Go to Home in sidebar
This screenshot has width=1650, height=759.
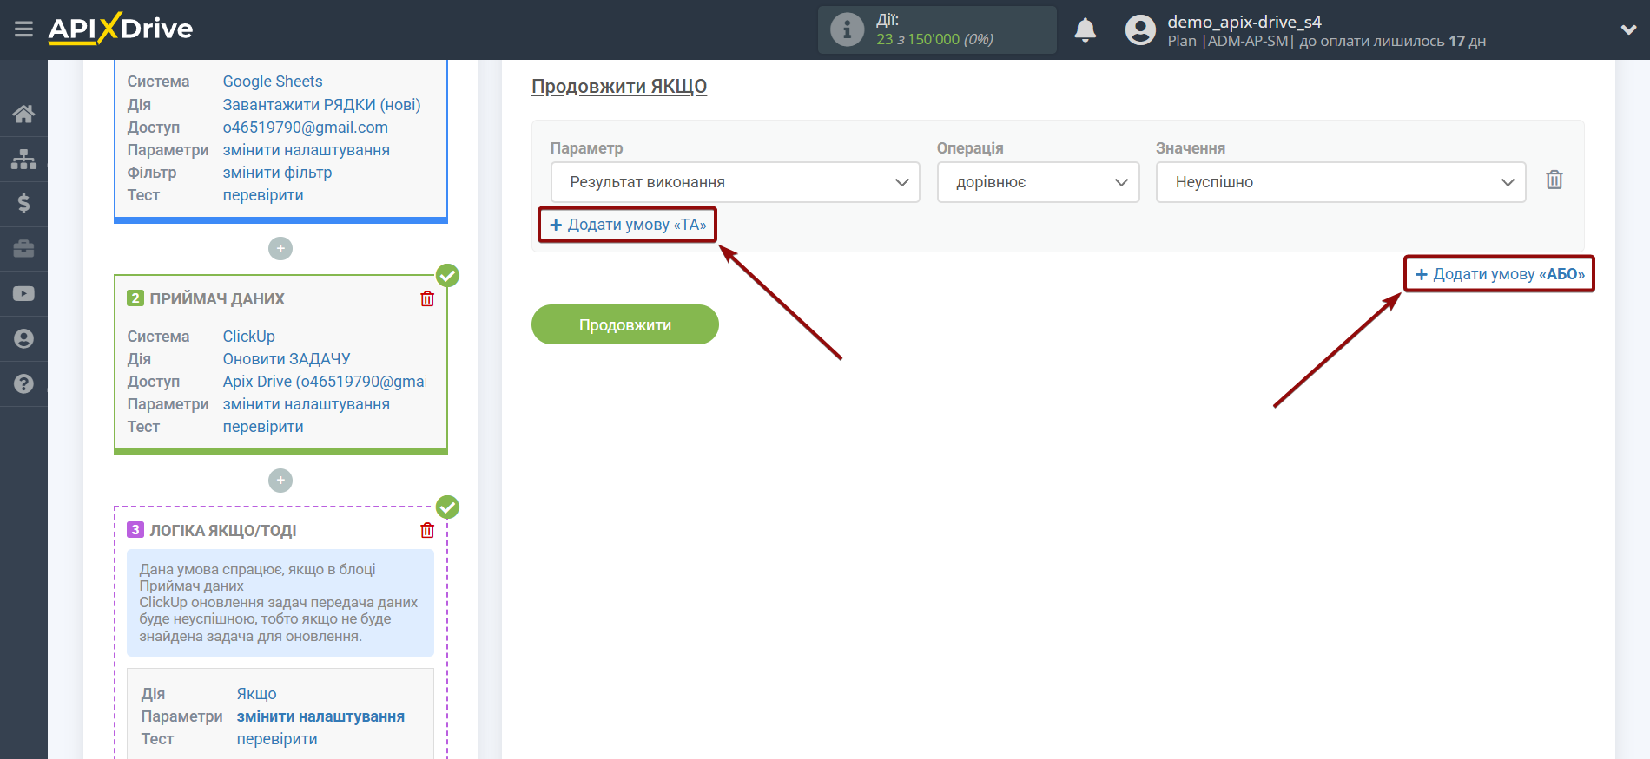[23, 114]
